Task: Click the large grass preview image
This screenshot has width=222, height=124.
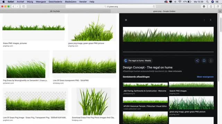Action: point(168,34)
